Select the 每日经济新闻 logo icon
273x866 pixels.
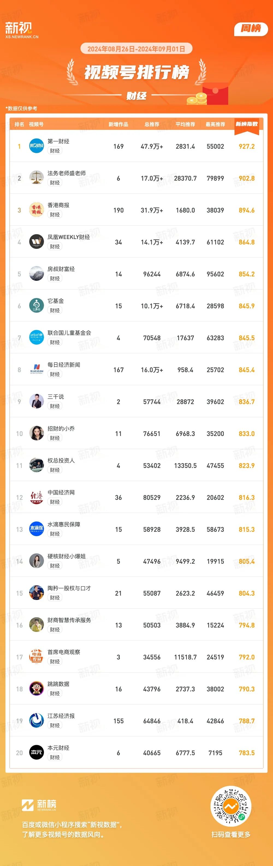[x=36, y=369]
